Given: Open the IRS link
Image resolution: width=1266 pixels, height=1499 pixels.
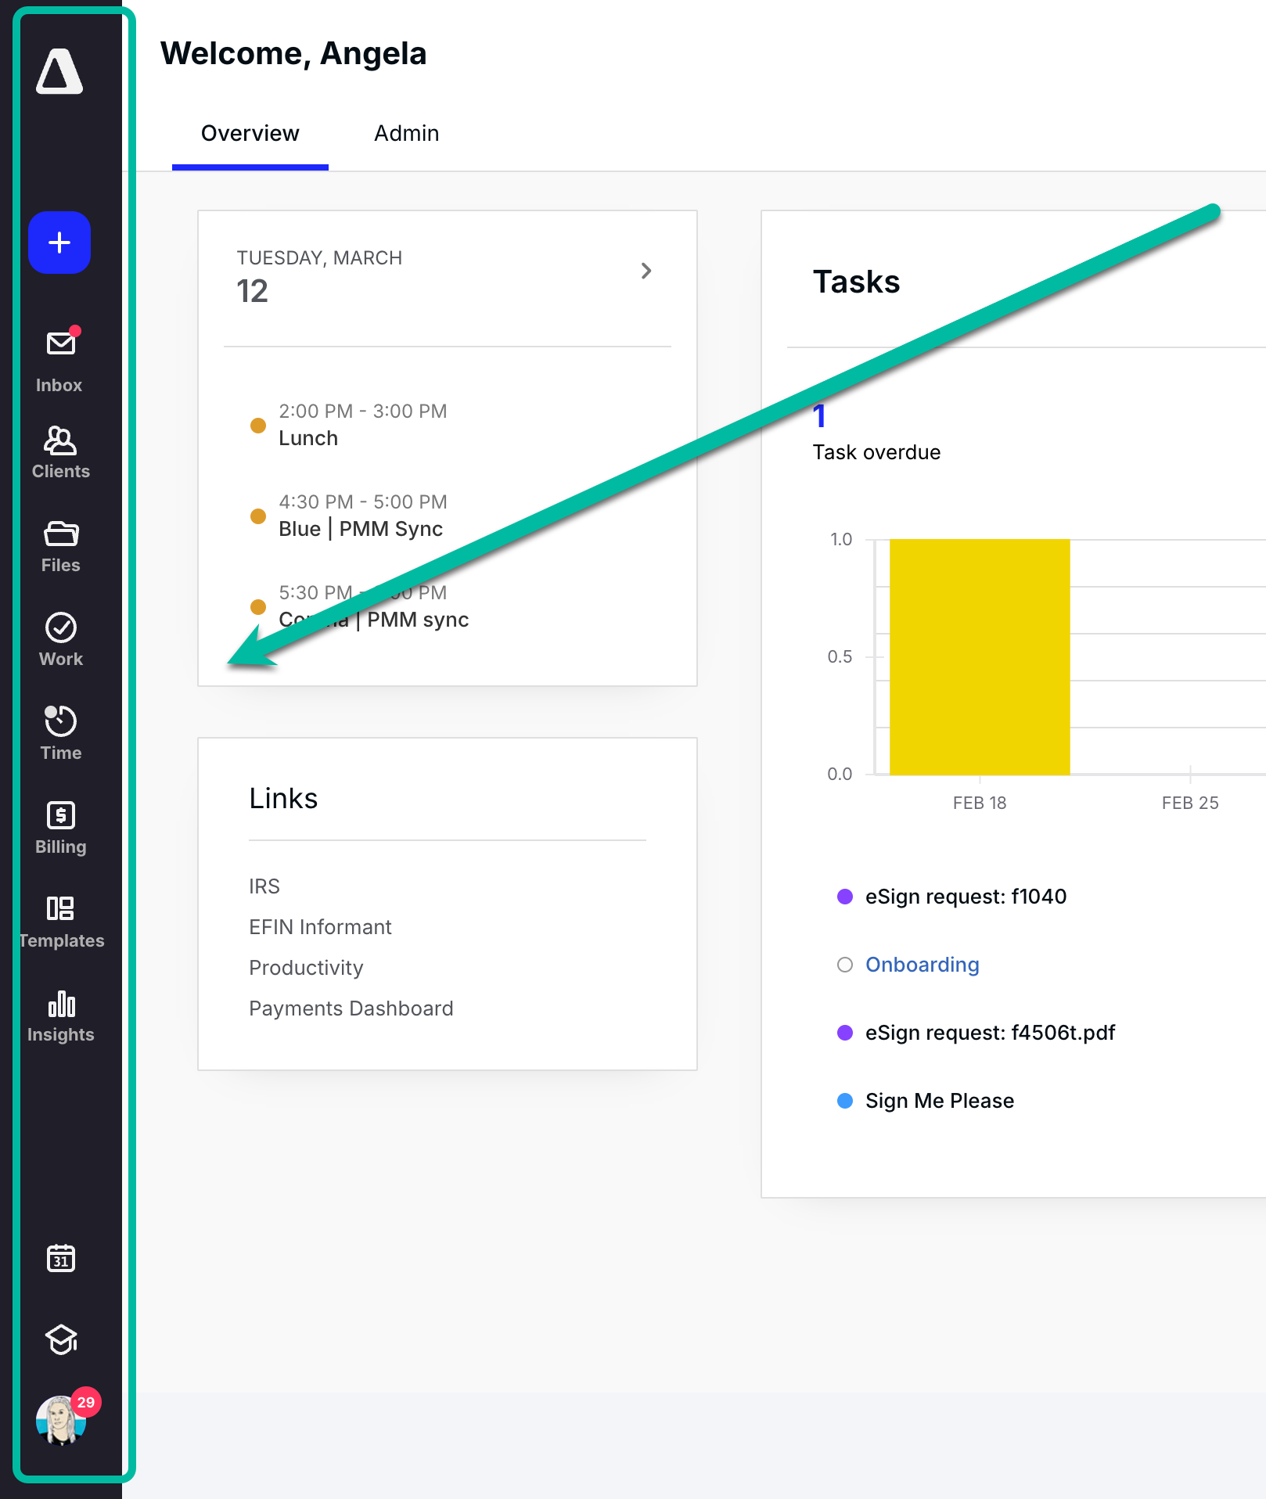Looking at the screenshot, I should point(264,886).
